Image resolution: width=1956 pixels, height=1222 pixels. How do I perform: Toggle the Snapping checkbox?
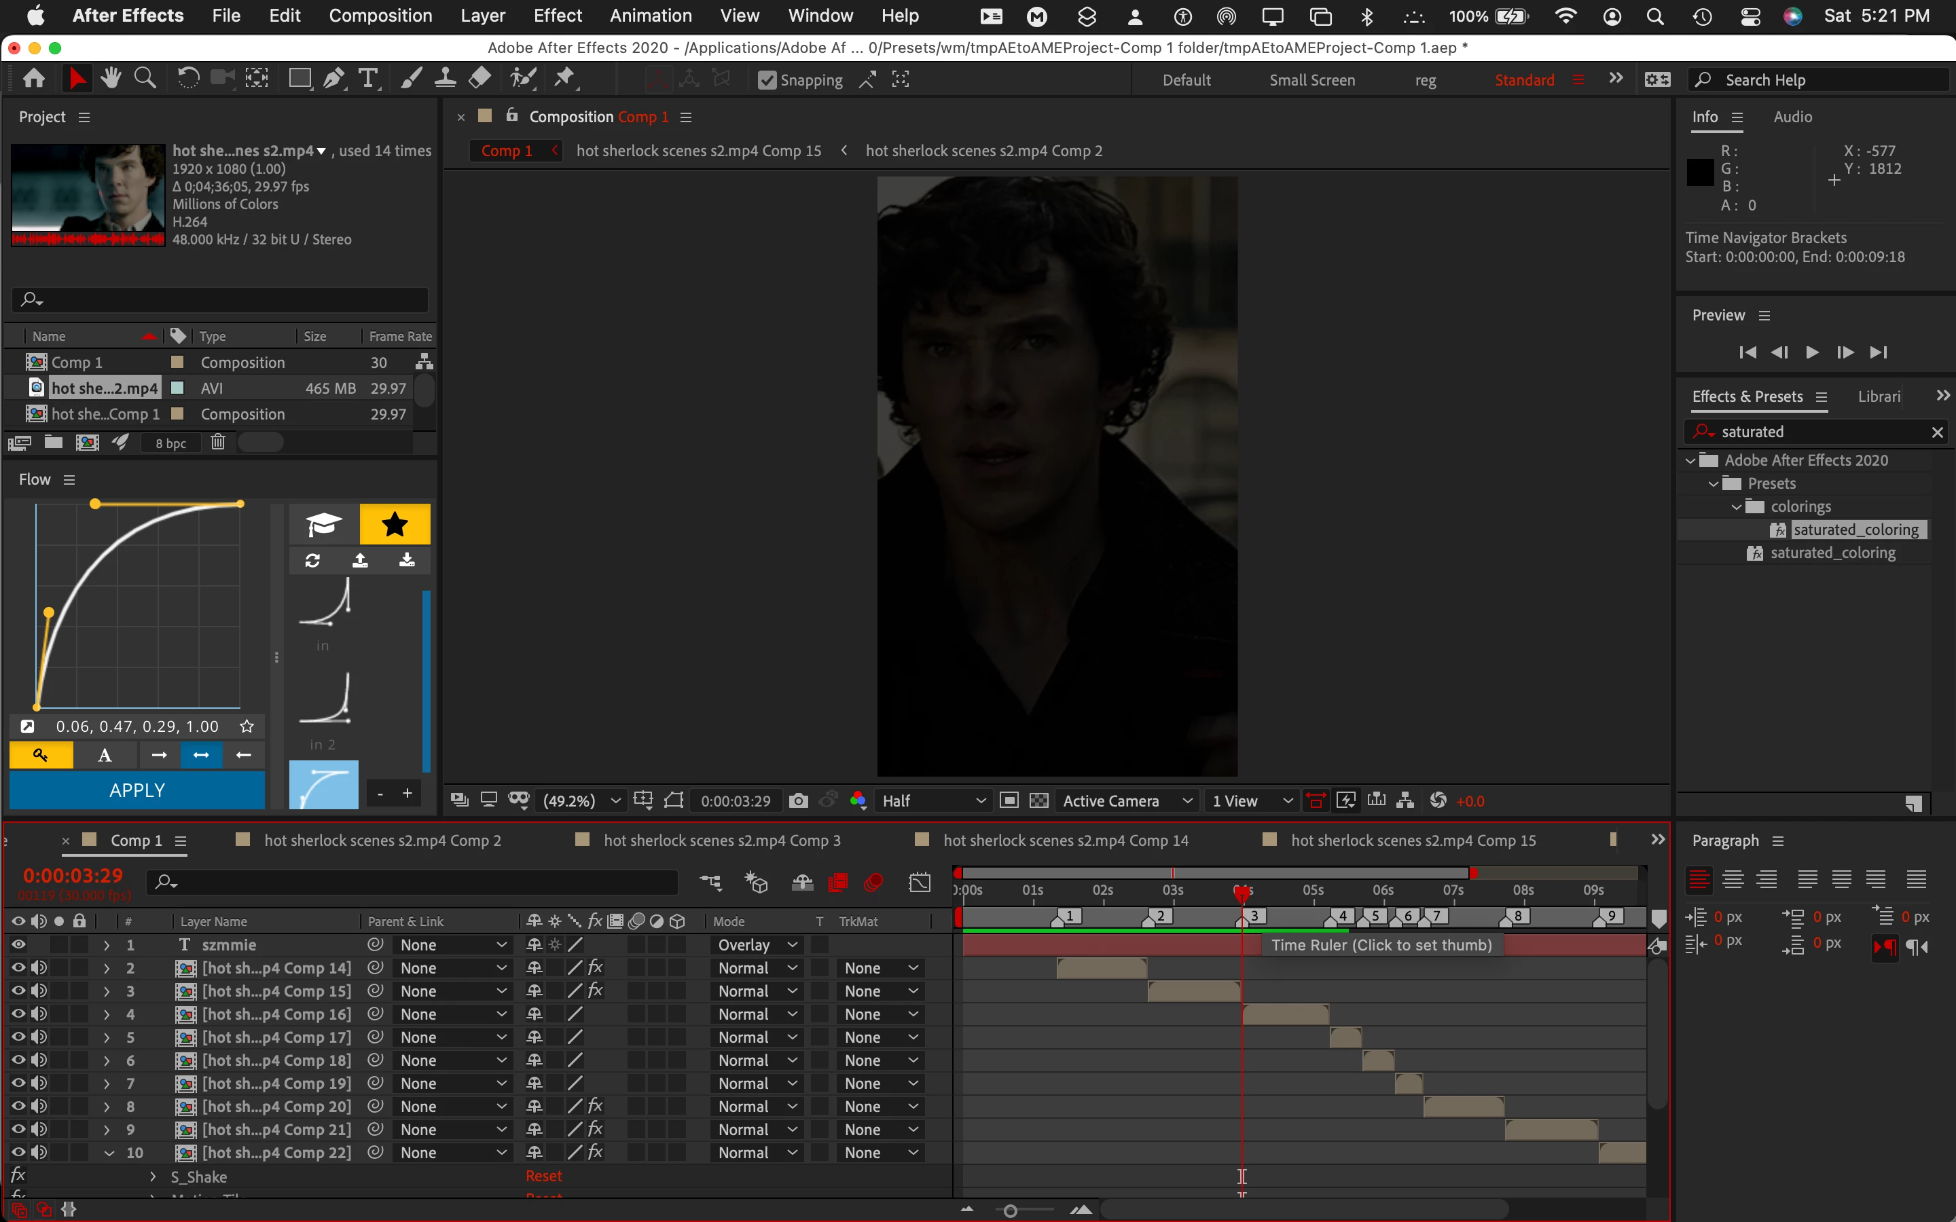coord(767,80)
